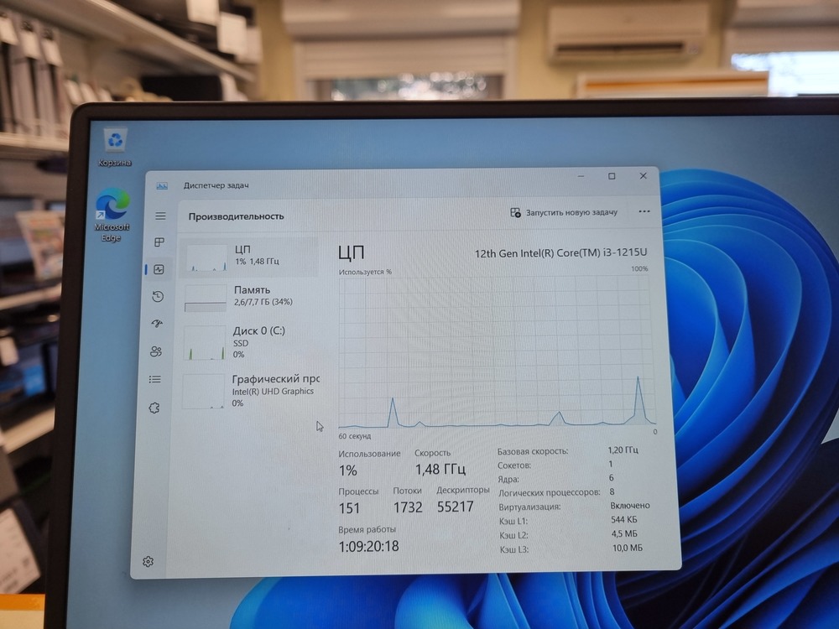Screen dimensions: 839x629
Task: Click the run new task icon
Action: [515, 212]
